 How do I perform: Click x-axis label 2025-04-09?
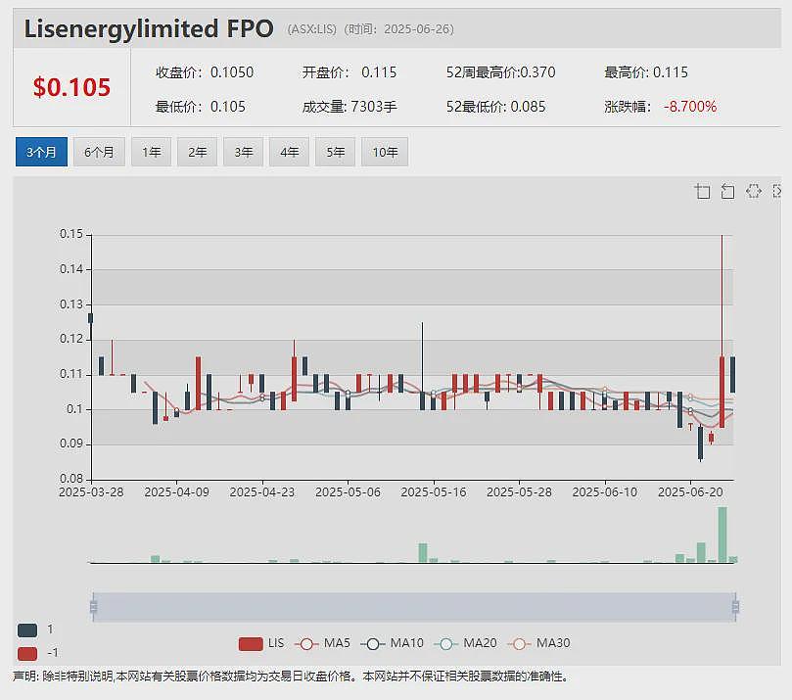[177, 492]
